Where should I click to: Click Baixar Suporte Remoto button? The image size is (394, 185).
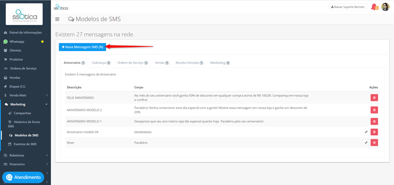click(347, 7)
